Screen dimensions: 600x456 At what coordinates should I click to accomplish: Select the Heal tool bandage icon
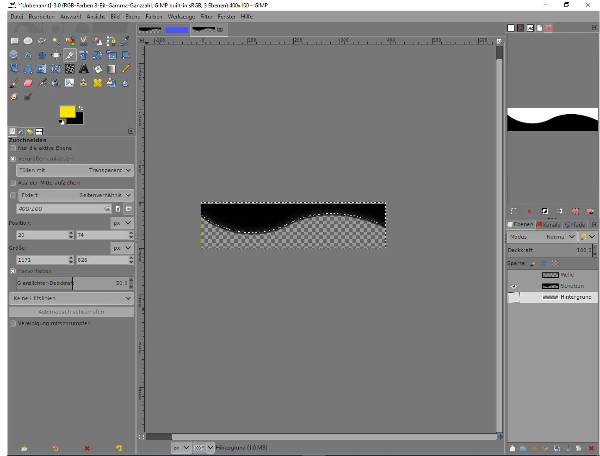point(98,83)
